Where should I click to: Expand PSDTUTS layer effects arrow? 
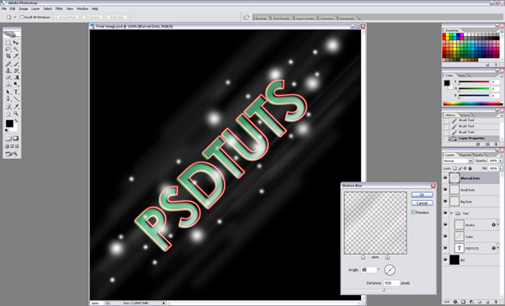pos(498,248)
